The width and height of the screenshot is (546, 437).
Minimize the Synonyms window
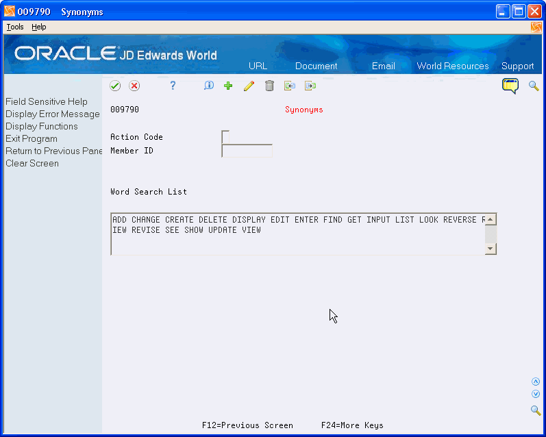[x=502, y=12]
